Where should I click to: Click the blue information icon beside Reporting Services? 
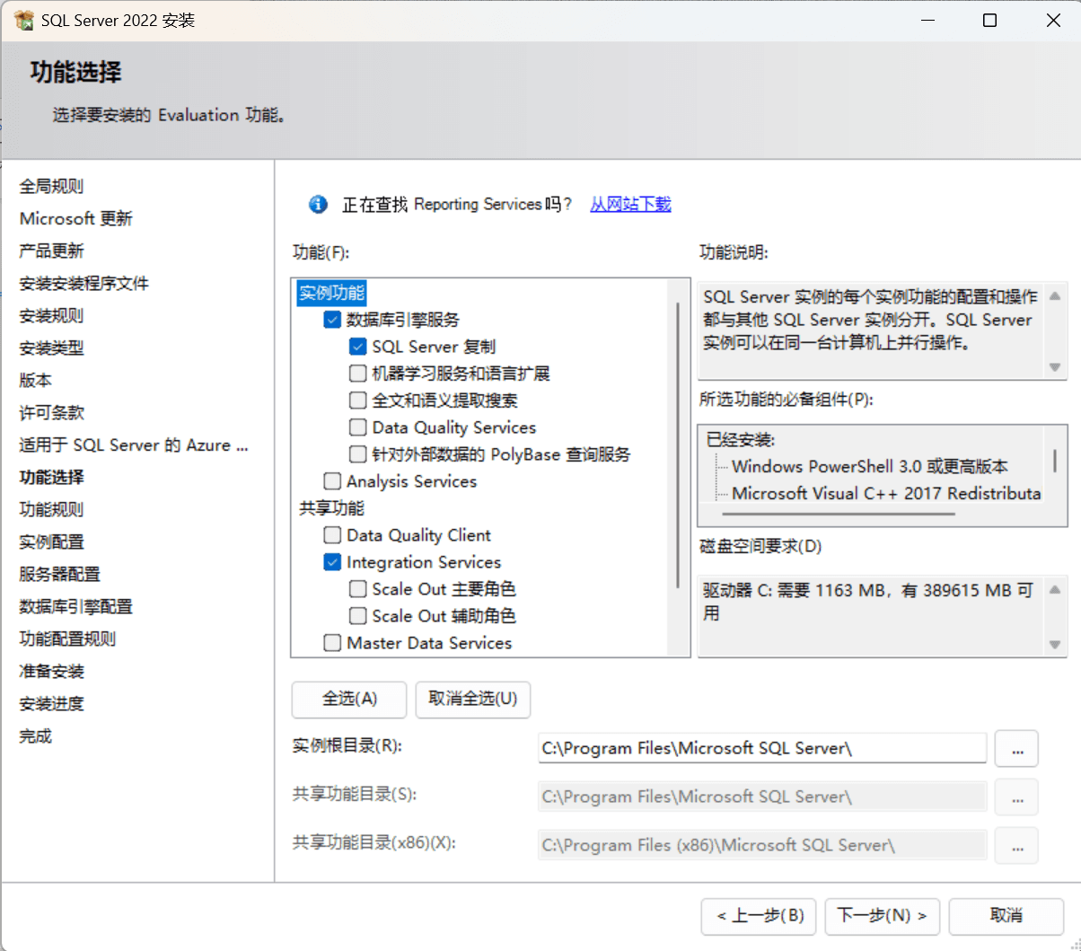tap(318, 205)
